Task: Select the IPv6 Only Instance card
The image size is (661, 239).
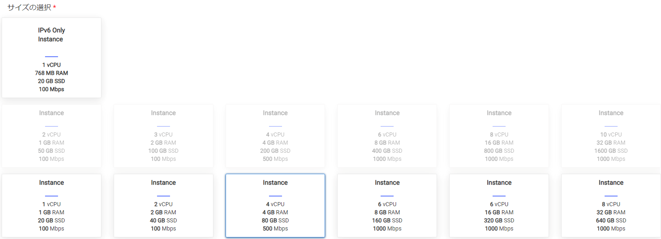Action: pyautogui.click(x=52, y=58)
